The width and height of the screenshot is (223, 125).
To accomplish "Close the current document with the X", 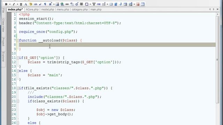I will click(217, 9).
